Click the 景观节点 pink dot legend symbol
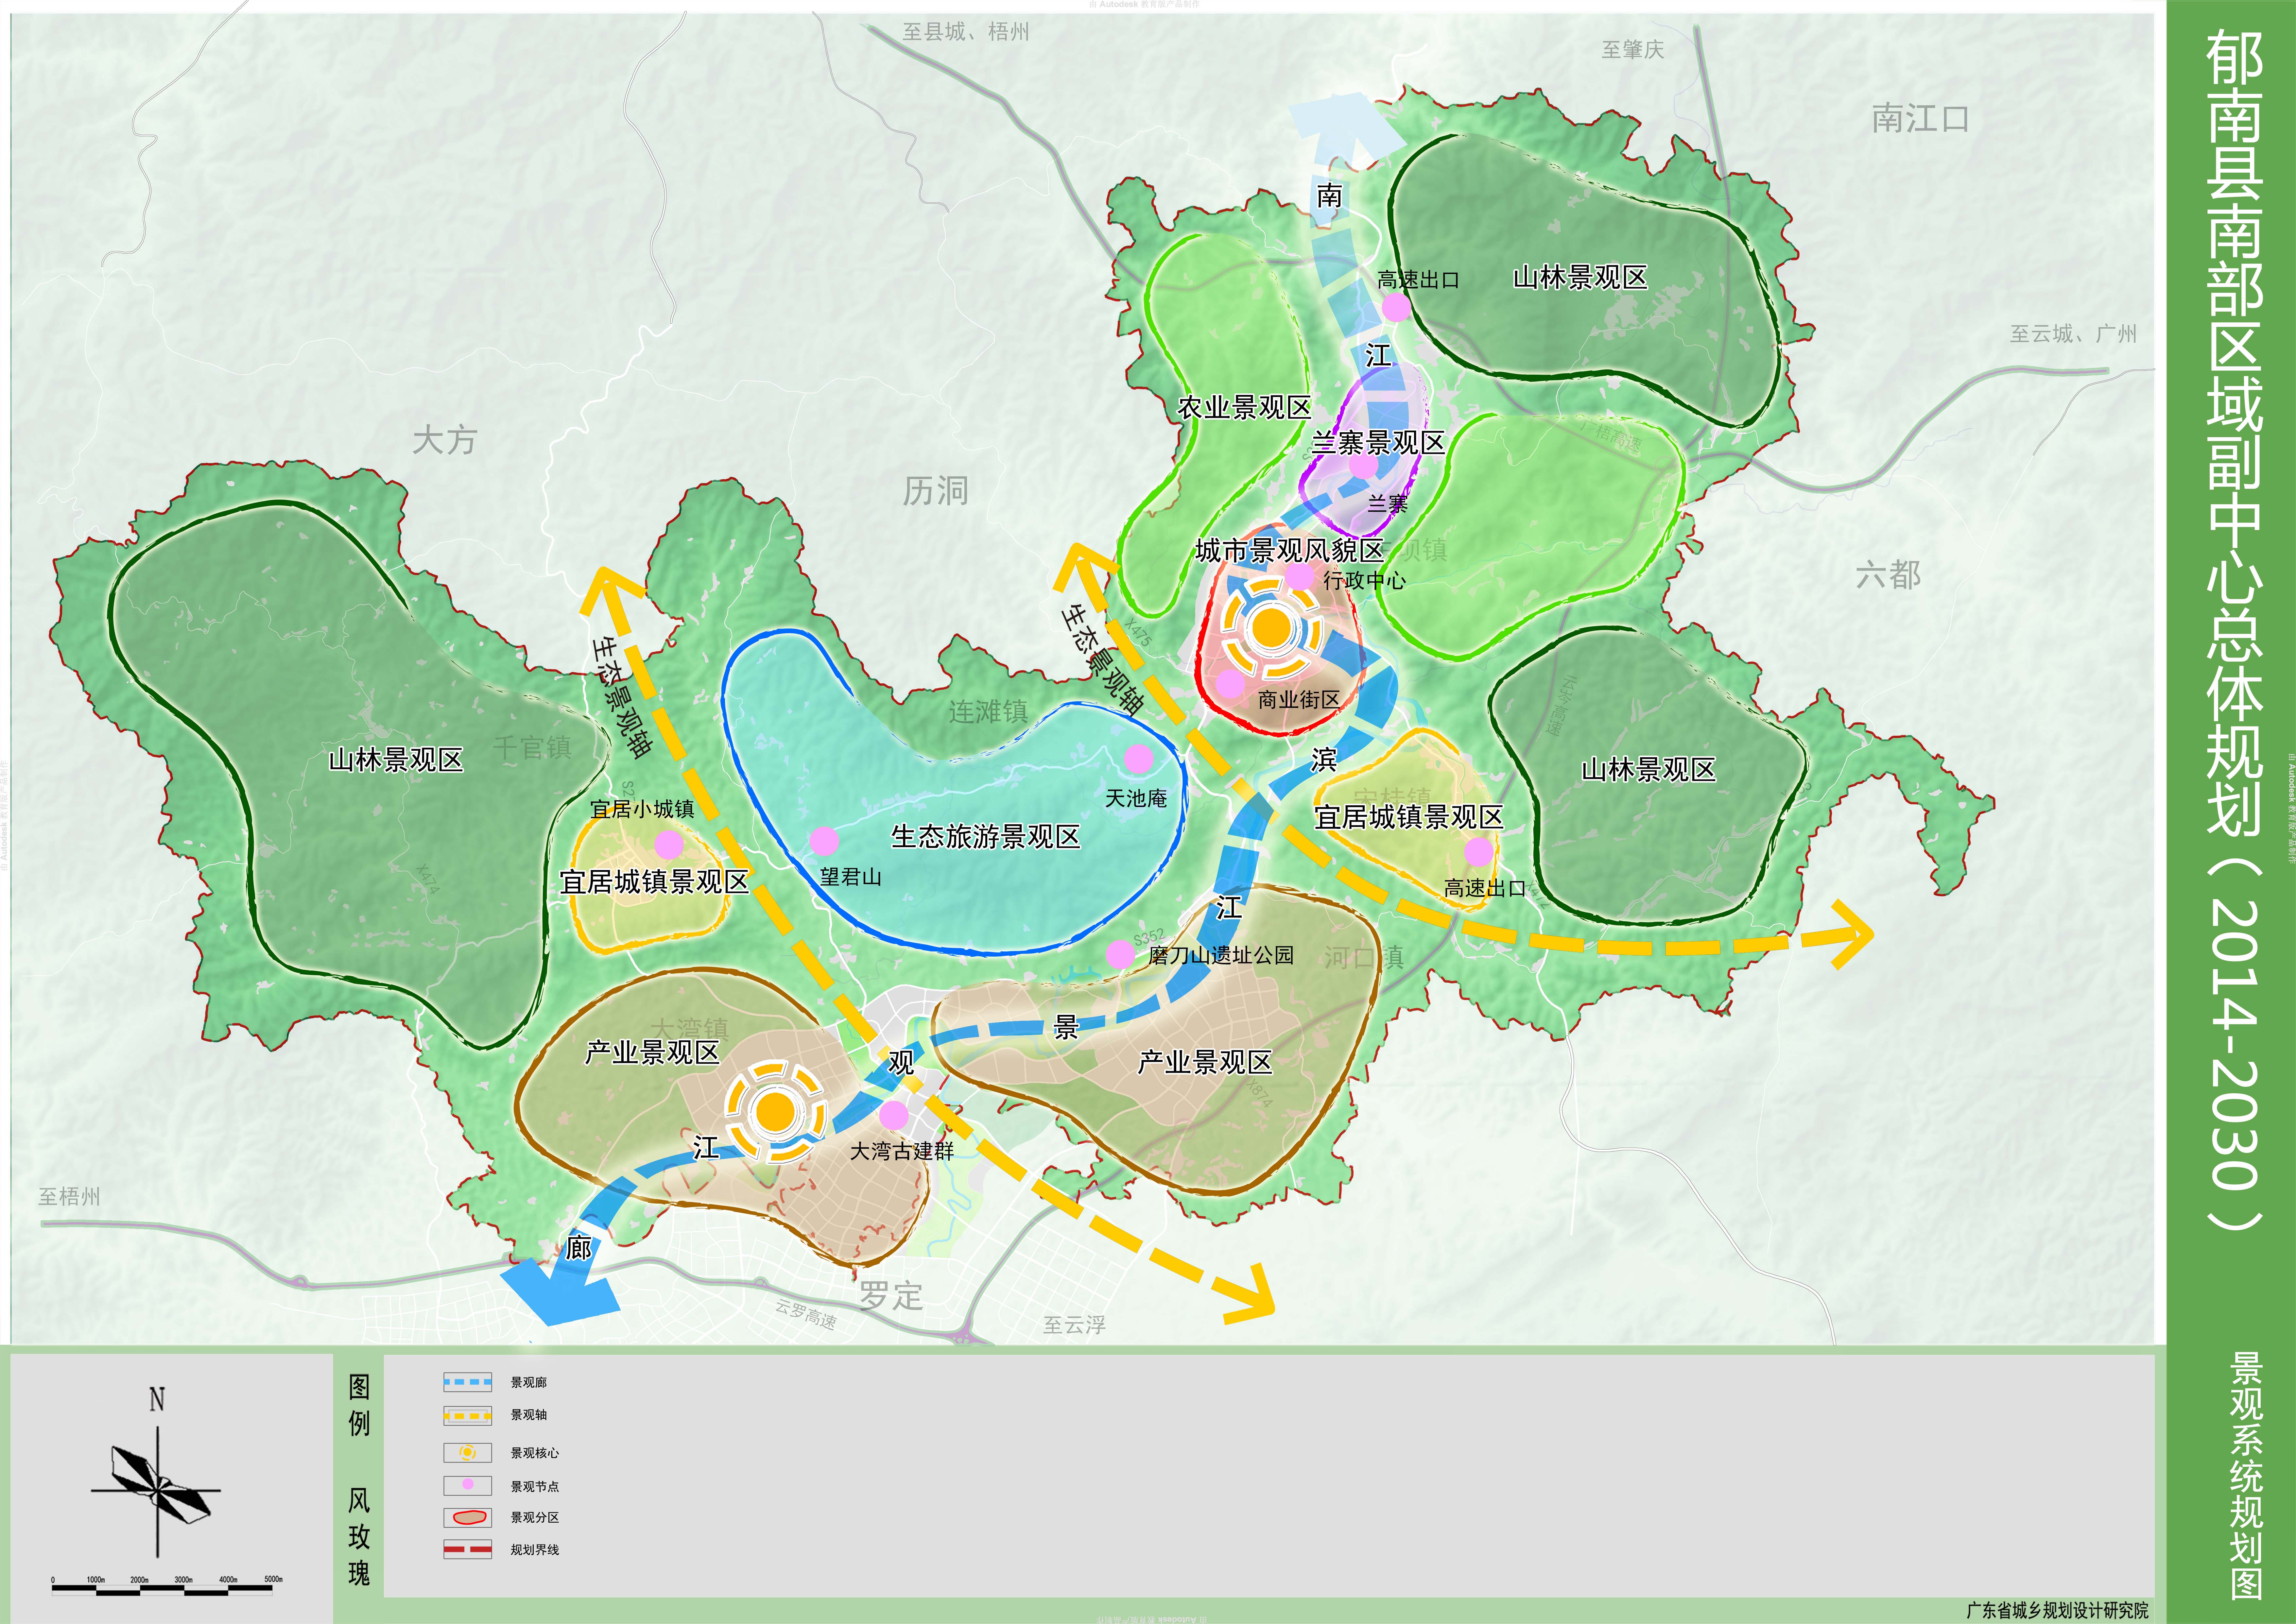2296x1624 pixels. tap(467, 1485)
